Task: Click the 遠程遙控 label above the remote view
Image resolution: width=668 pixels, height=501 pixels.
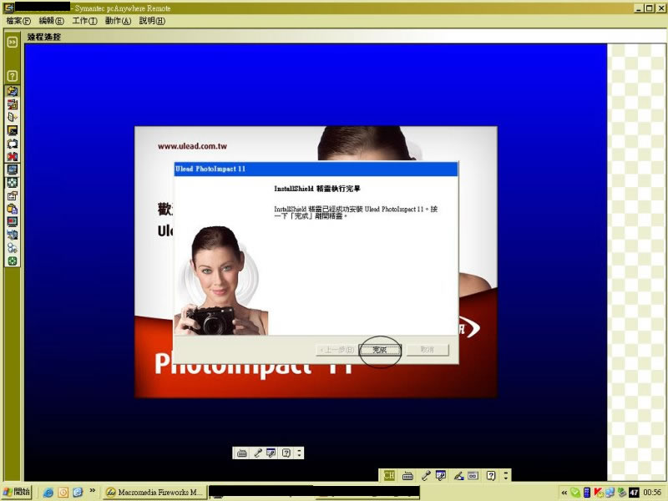Action: click(44, 37)
